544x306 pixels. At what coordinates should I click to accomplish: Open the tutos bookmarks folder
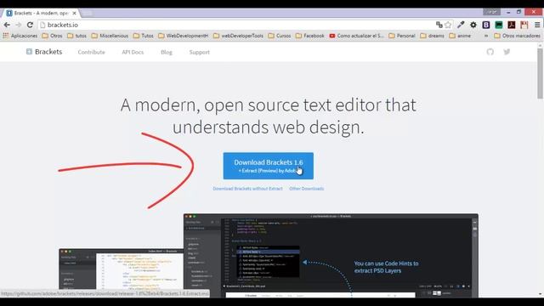(77, 36)
